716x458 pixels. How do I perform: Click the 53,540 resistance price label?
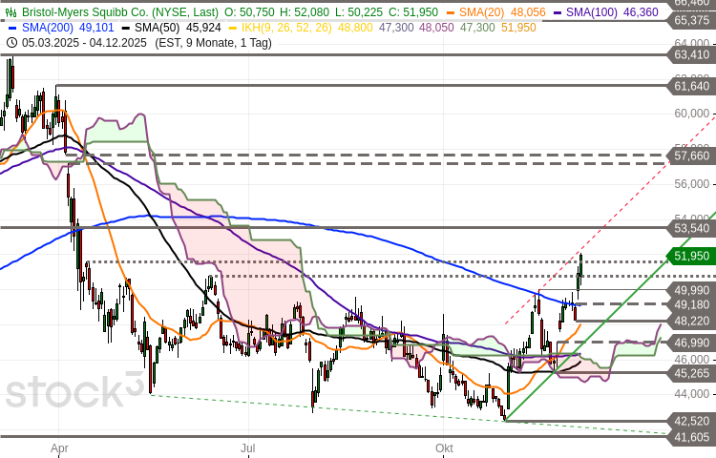[x=691, y=228]
